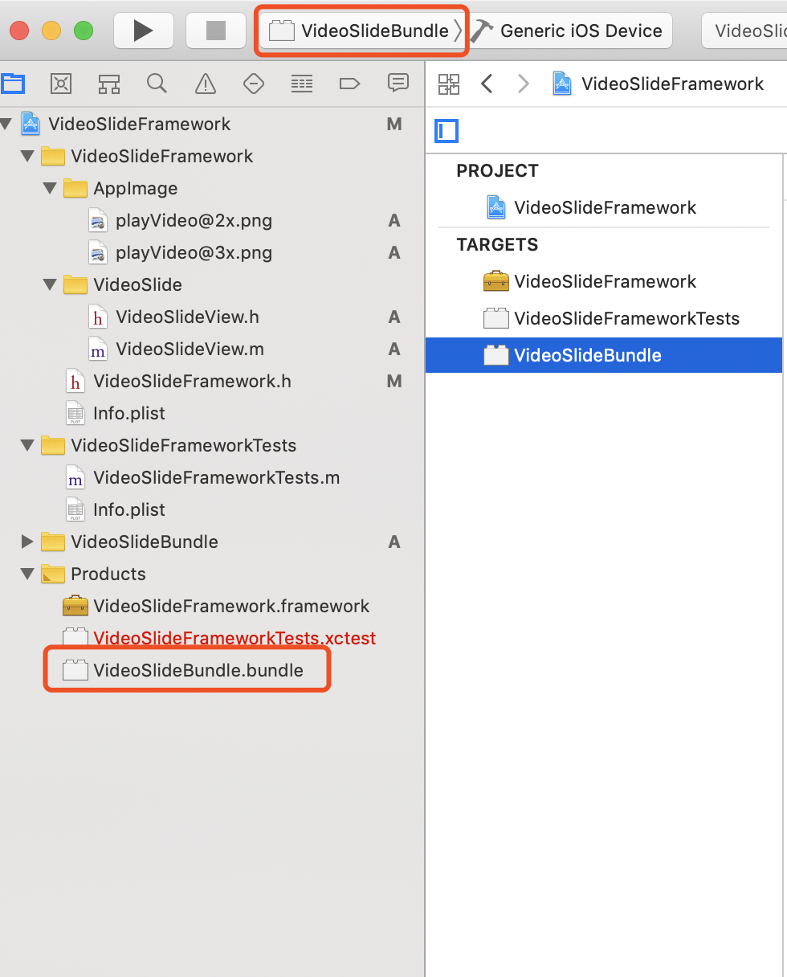Click the 'm' icon beside VideoSlideFrameworkTests.m
The image size is (787, 977).
point(75,477)
